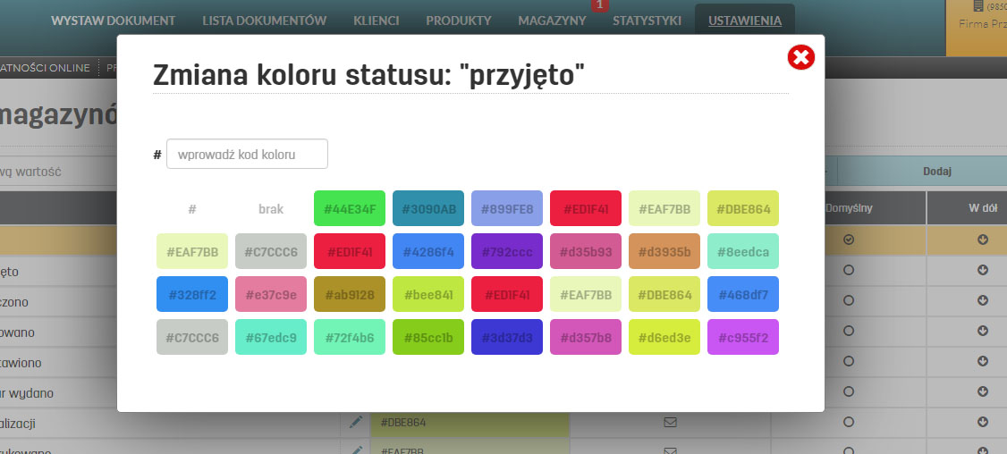This screenshot has height=454, width=1007.
Task: Choose the empty '#' color option
Action: 192,209
